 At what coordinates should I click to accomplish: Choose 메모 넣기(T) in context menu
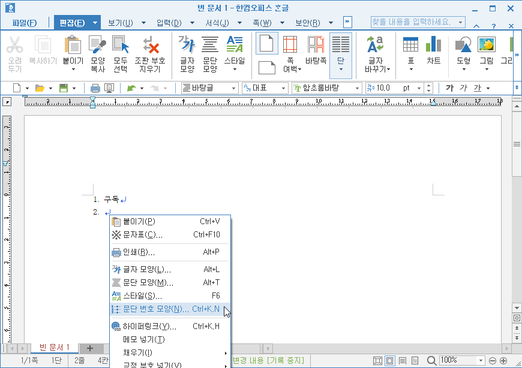[170, 339]
